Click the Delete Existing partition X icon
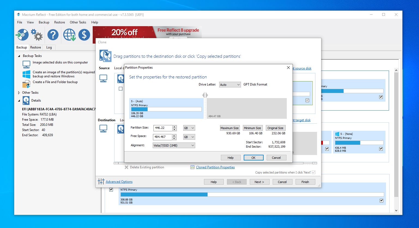This screenshot has width=419, height=228. [126, 167]
